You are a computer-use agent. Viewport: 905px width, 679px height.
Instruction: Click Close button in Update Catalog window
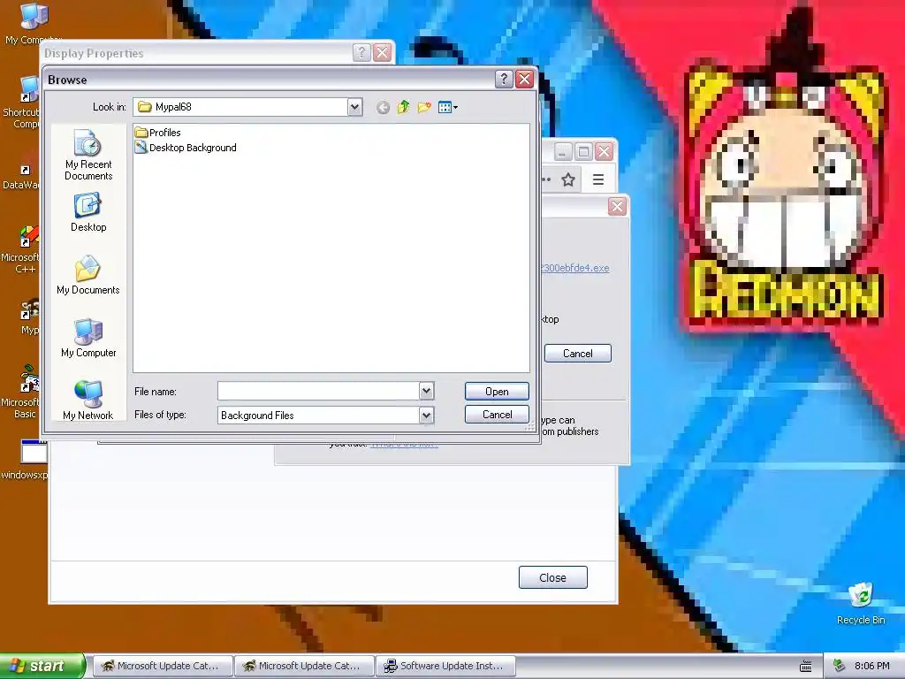(x=553, y=577)
